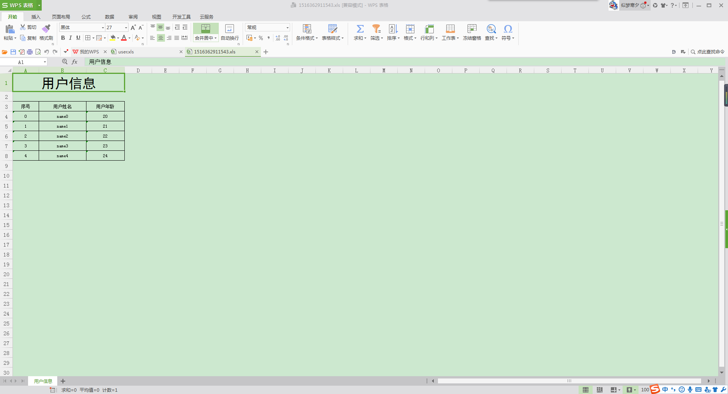
Task: Click Sort (排序) icon
Action: 393,29
